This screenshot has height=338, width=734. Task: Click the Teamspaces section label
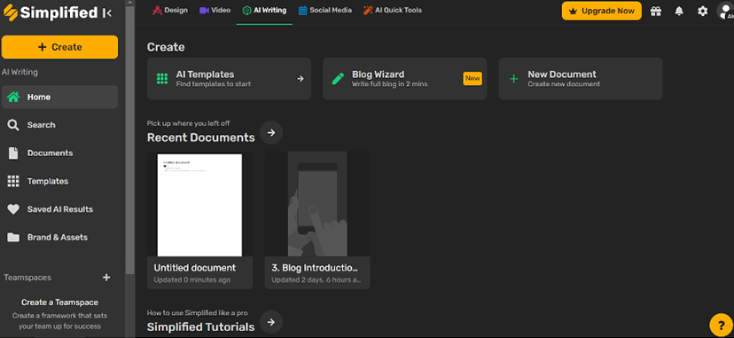click(27, 278)
